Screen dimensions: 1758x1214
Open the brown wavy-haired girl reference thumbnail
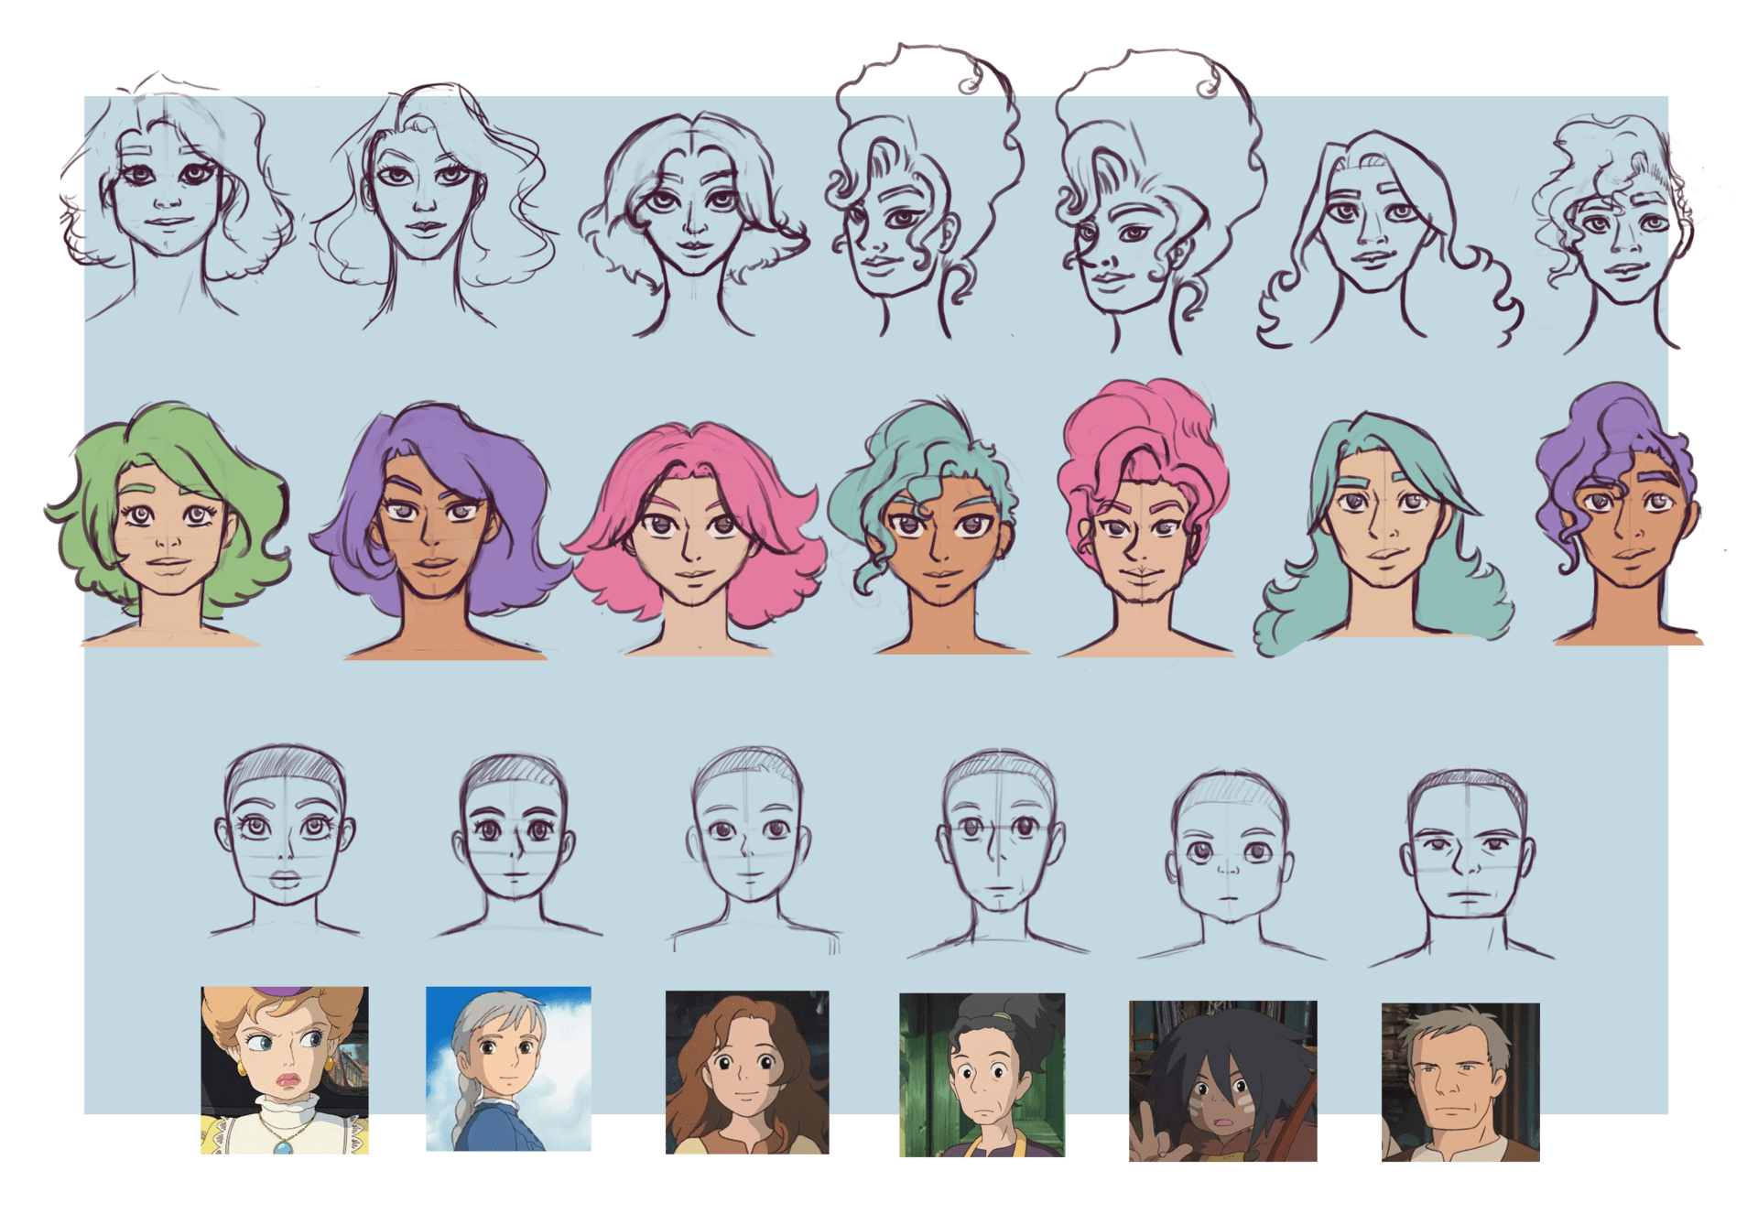[747, 1072]
